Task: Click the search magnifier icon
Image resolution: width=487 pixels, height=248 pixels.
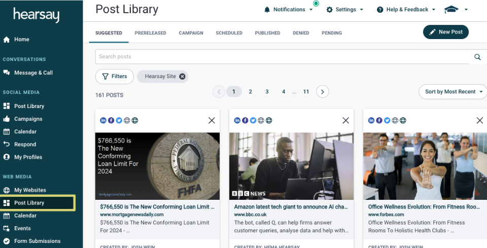Action: [x=477, y=57]
